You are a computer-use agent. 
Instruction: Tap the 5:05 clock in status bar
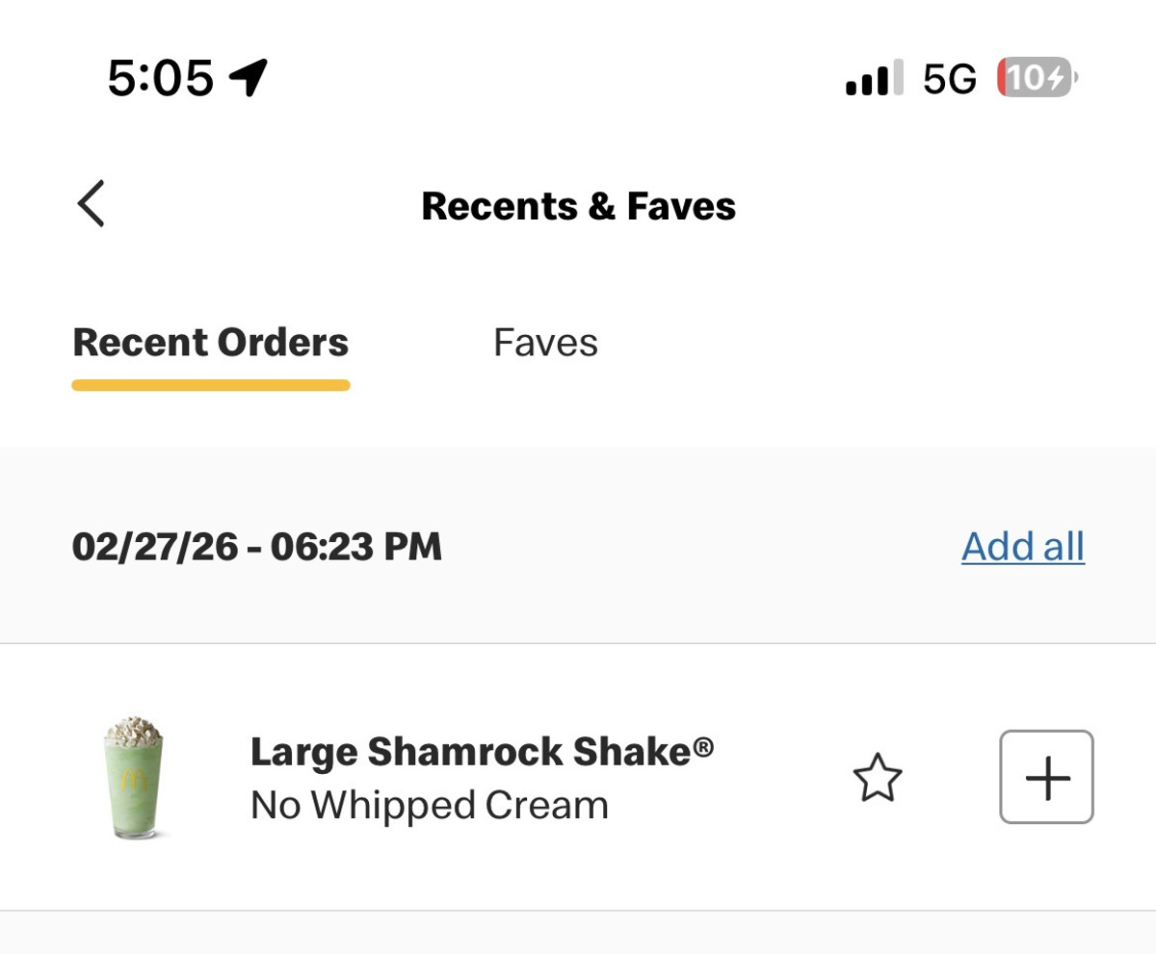tap(160, 77)
